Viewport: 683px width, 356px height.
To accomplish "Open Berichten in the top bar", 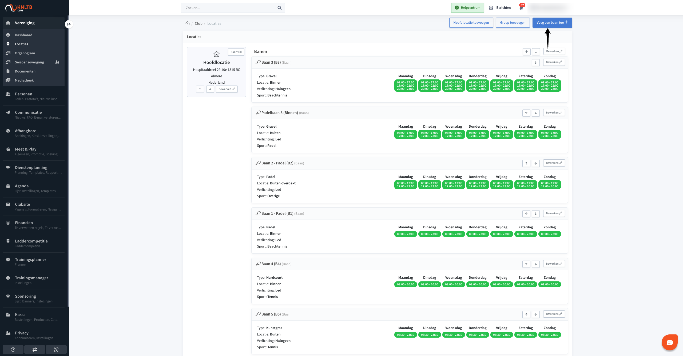I will (x=500, y=8).
